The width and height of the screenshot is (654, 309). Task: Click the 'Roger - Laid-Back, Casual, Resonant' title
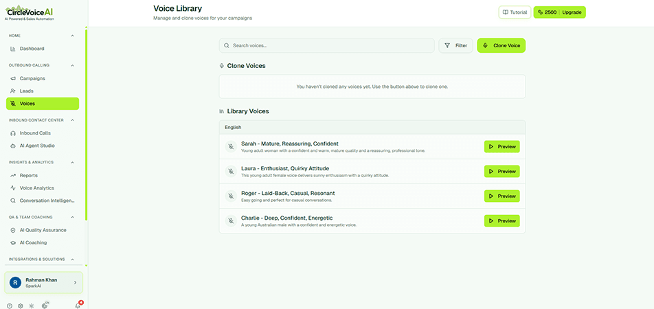[x=288, y=194]
